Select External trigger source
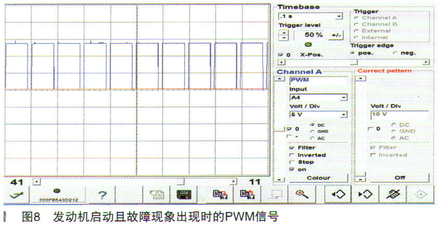This screenshot has width=439, height=225. tap(356, 31)
